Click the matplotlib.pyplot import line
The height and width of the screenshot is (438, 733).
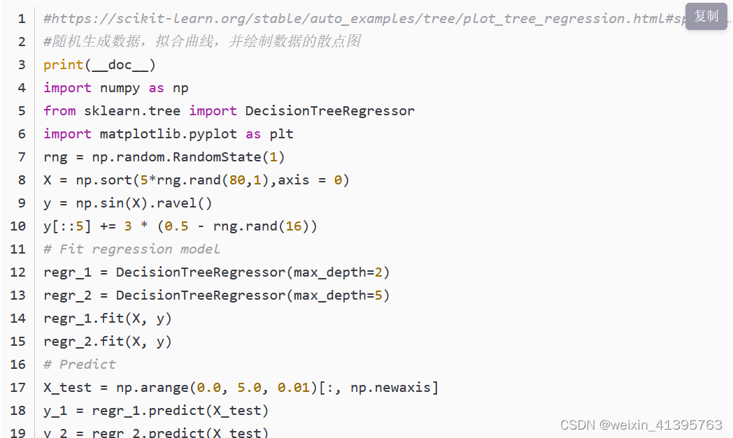click(169, 134)
